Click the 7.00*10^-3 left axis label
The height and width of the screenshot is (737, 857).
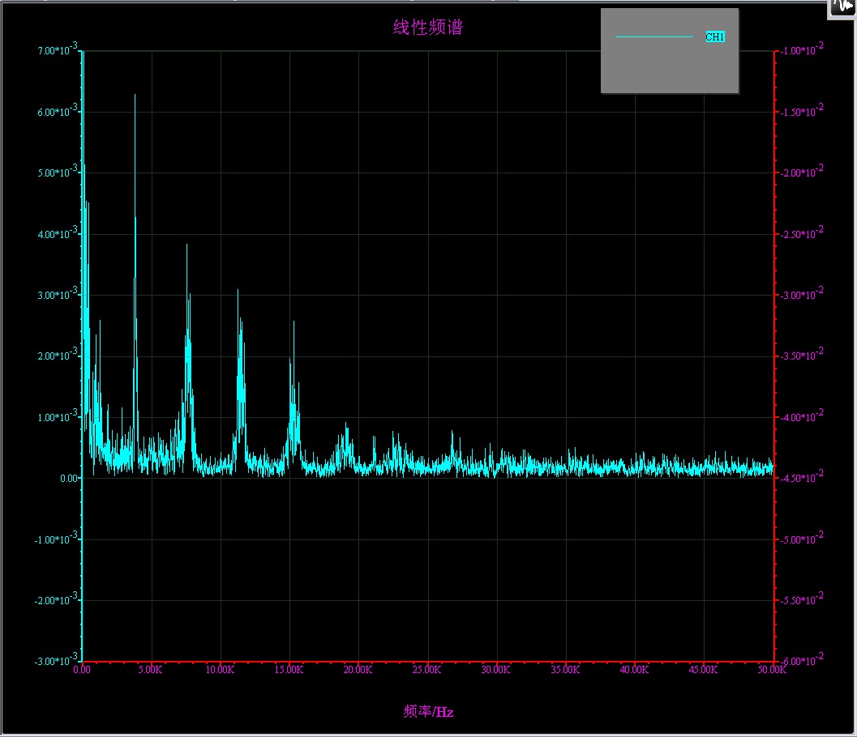[58, 50]
